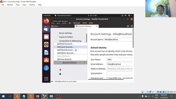Choose Add Feed Account menu entry
The width and height of the screenshot is (176, 99).
pos(70,50)
